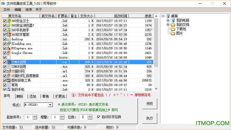Image resolution: width=231 pixels, height=130 pixels.
Task: Sort by the 原文件名 column header
Action: pos(21,16)
